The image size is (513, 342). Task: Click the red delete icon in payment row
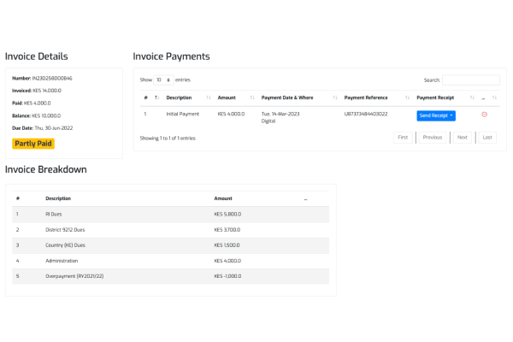coord(485,114)
